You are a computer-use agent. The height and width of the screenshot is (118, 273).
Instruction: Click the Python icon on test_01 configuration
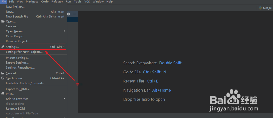(x=260, y=8)
